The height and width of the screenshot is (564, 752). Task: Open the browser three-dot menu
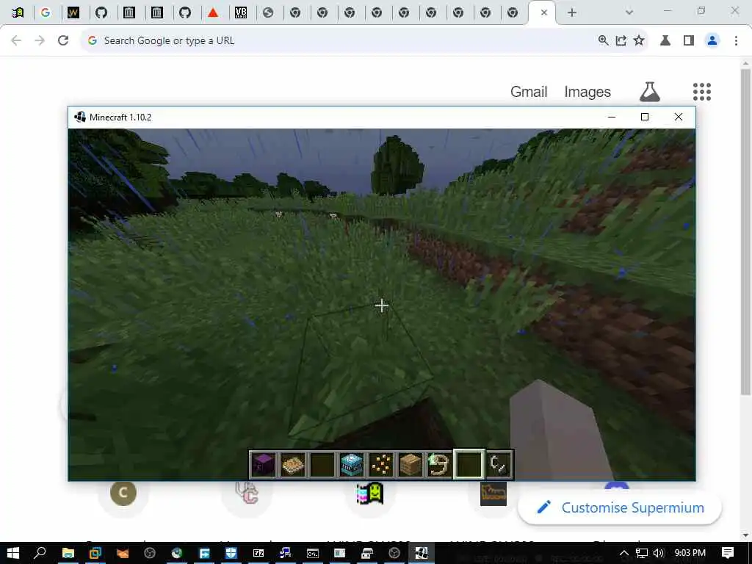click(736, 41)
